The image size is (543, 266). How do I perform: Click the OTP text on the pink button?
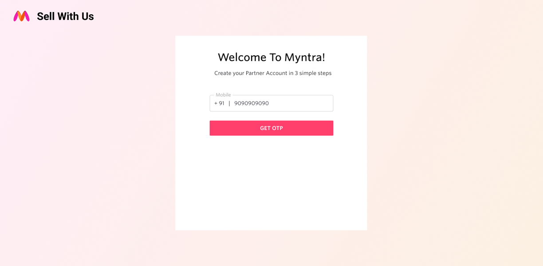[277, 128]
